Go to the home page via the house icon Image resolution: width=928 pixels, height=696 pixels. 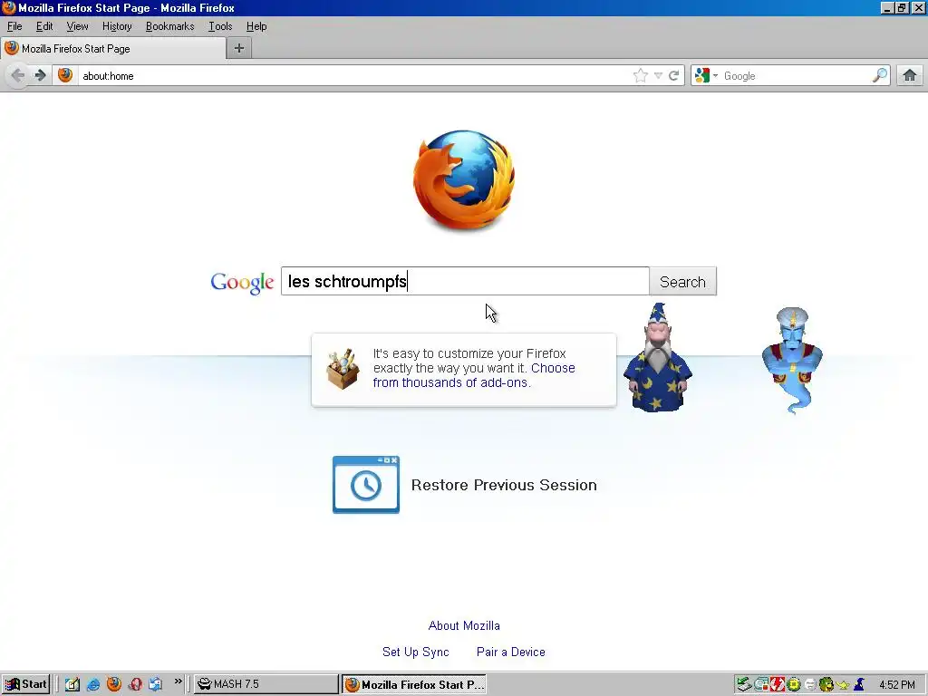[910, 76]
